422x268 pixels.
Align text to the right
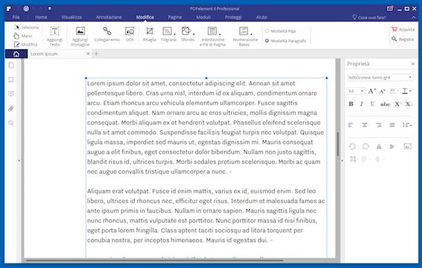point(378,125)
